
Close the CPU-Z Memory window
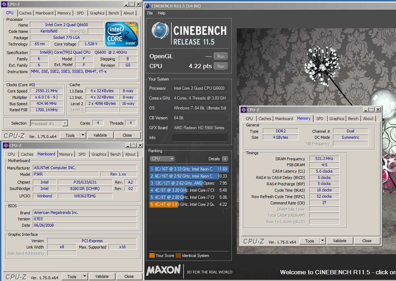(x=378, y=110)
